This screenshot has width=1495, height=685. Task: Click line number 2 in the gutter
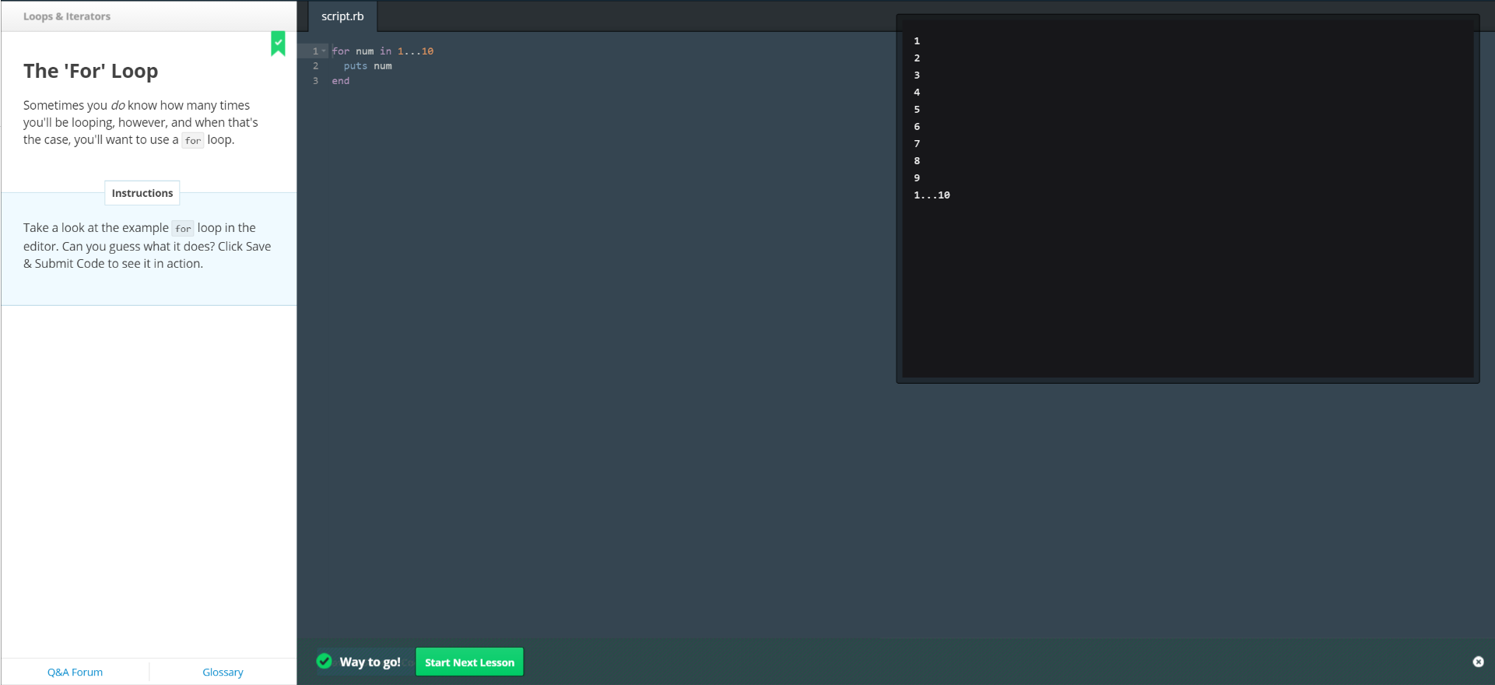point(315,66)
